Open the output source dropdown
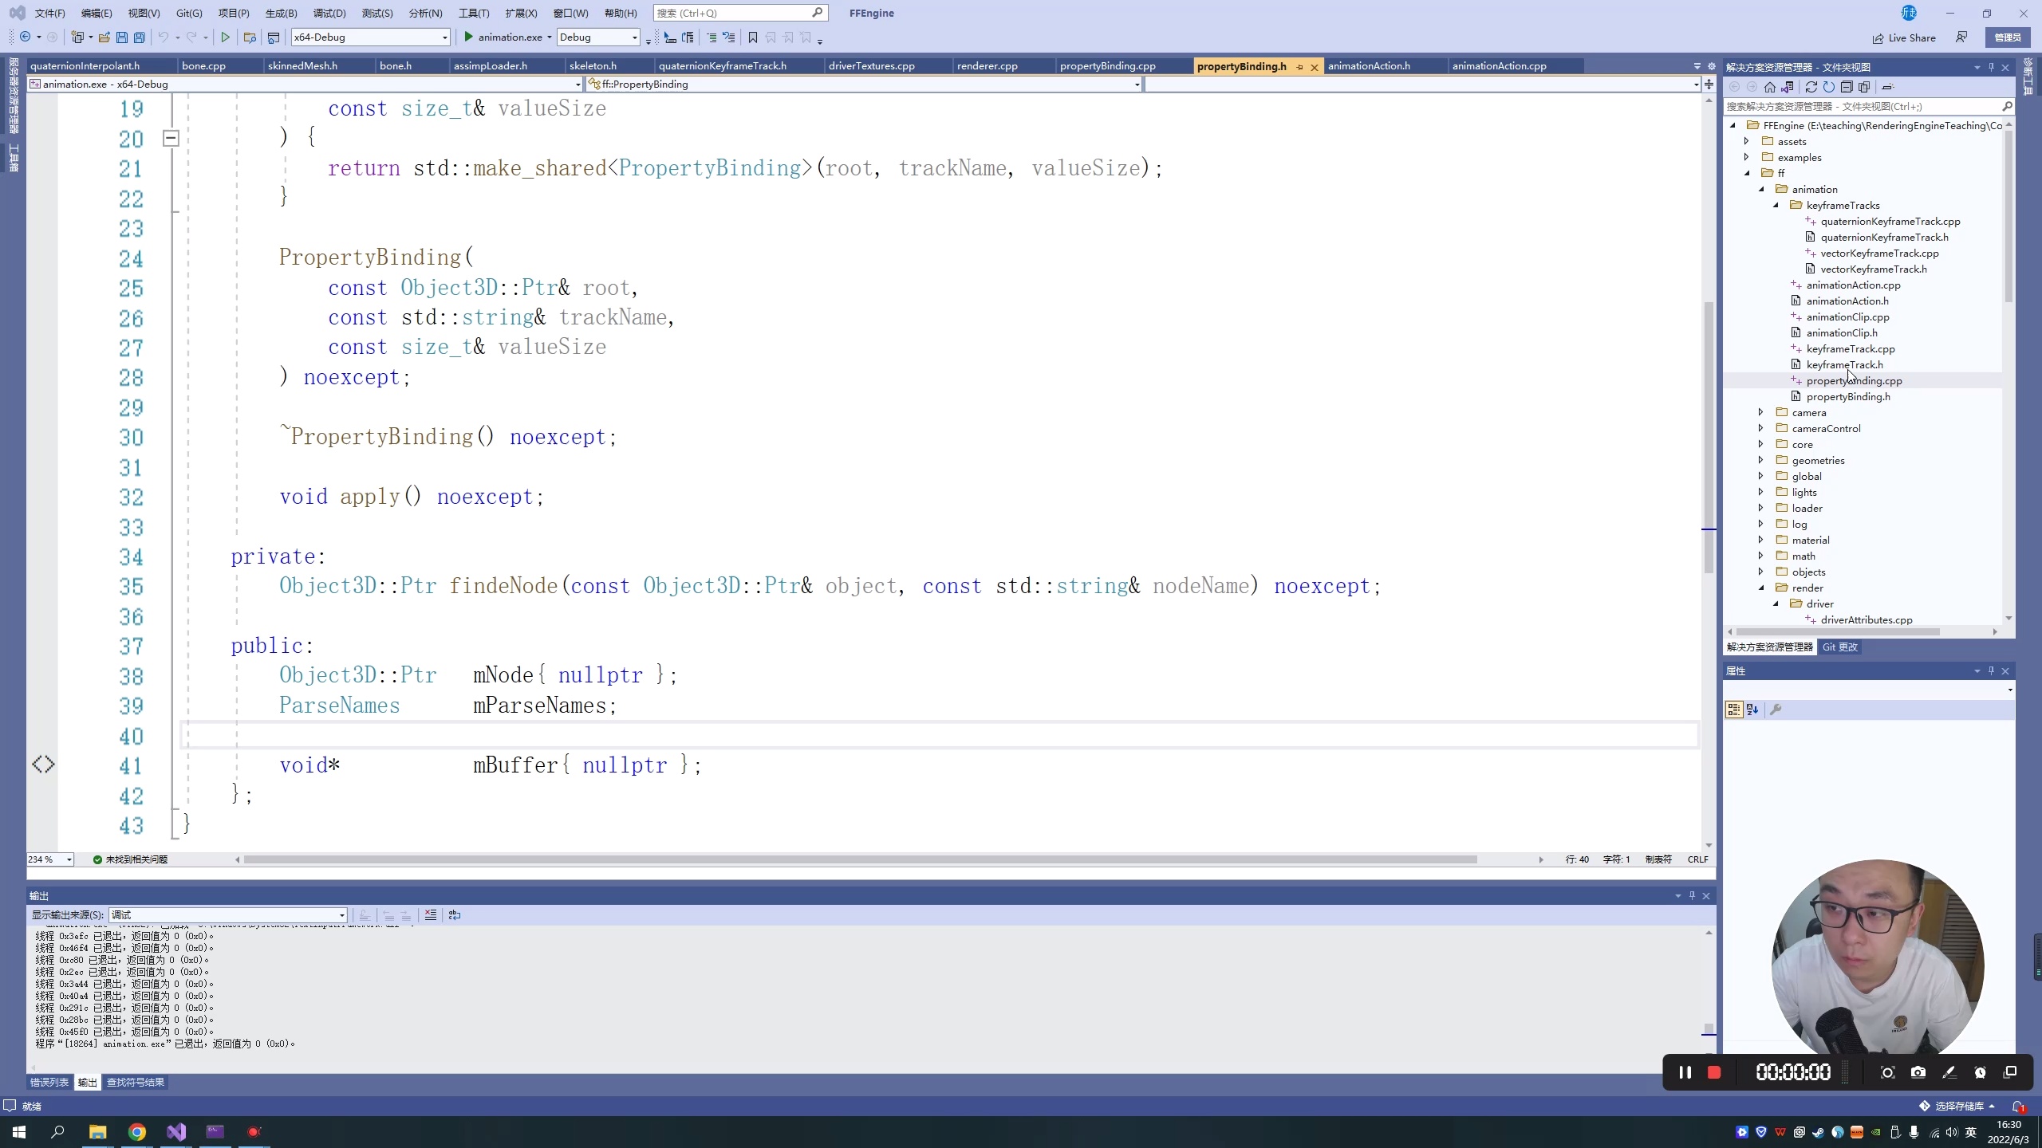2042x1148 pixels. coord(341,915)
